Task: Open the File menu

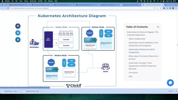Action: point(12,1)
